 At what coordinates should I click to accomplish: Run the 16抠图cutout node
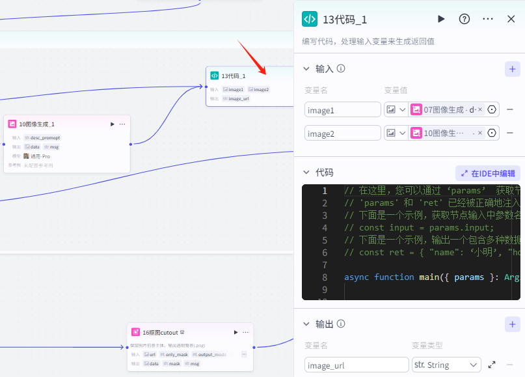pos(235,332)
